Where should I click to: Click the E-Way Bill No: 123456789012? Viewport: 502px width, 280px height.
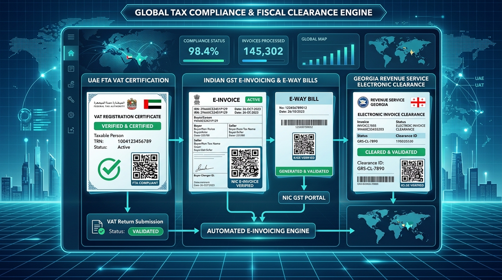tap(293, 108)
